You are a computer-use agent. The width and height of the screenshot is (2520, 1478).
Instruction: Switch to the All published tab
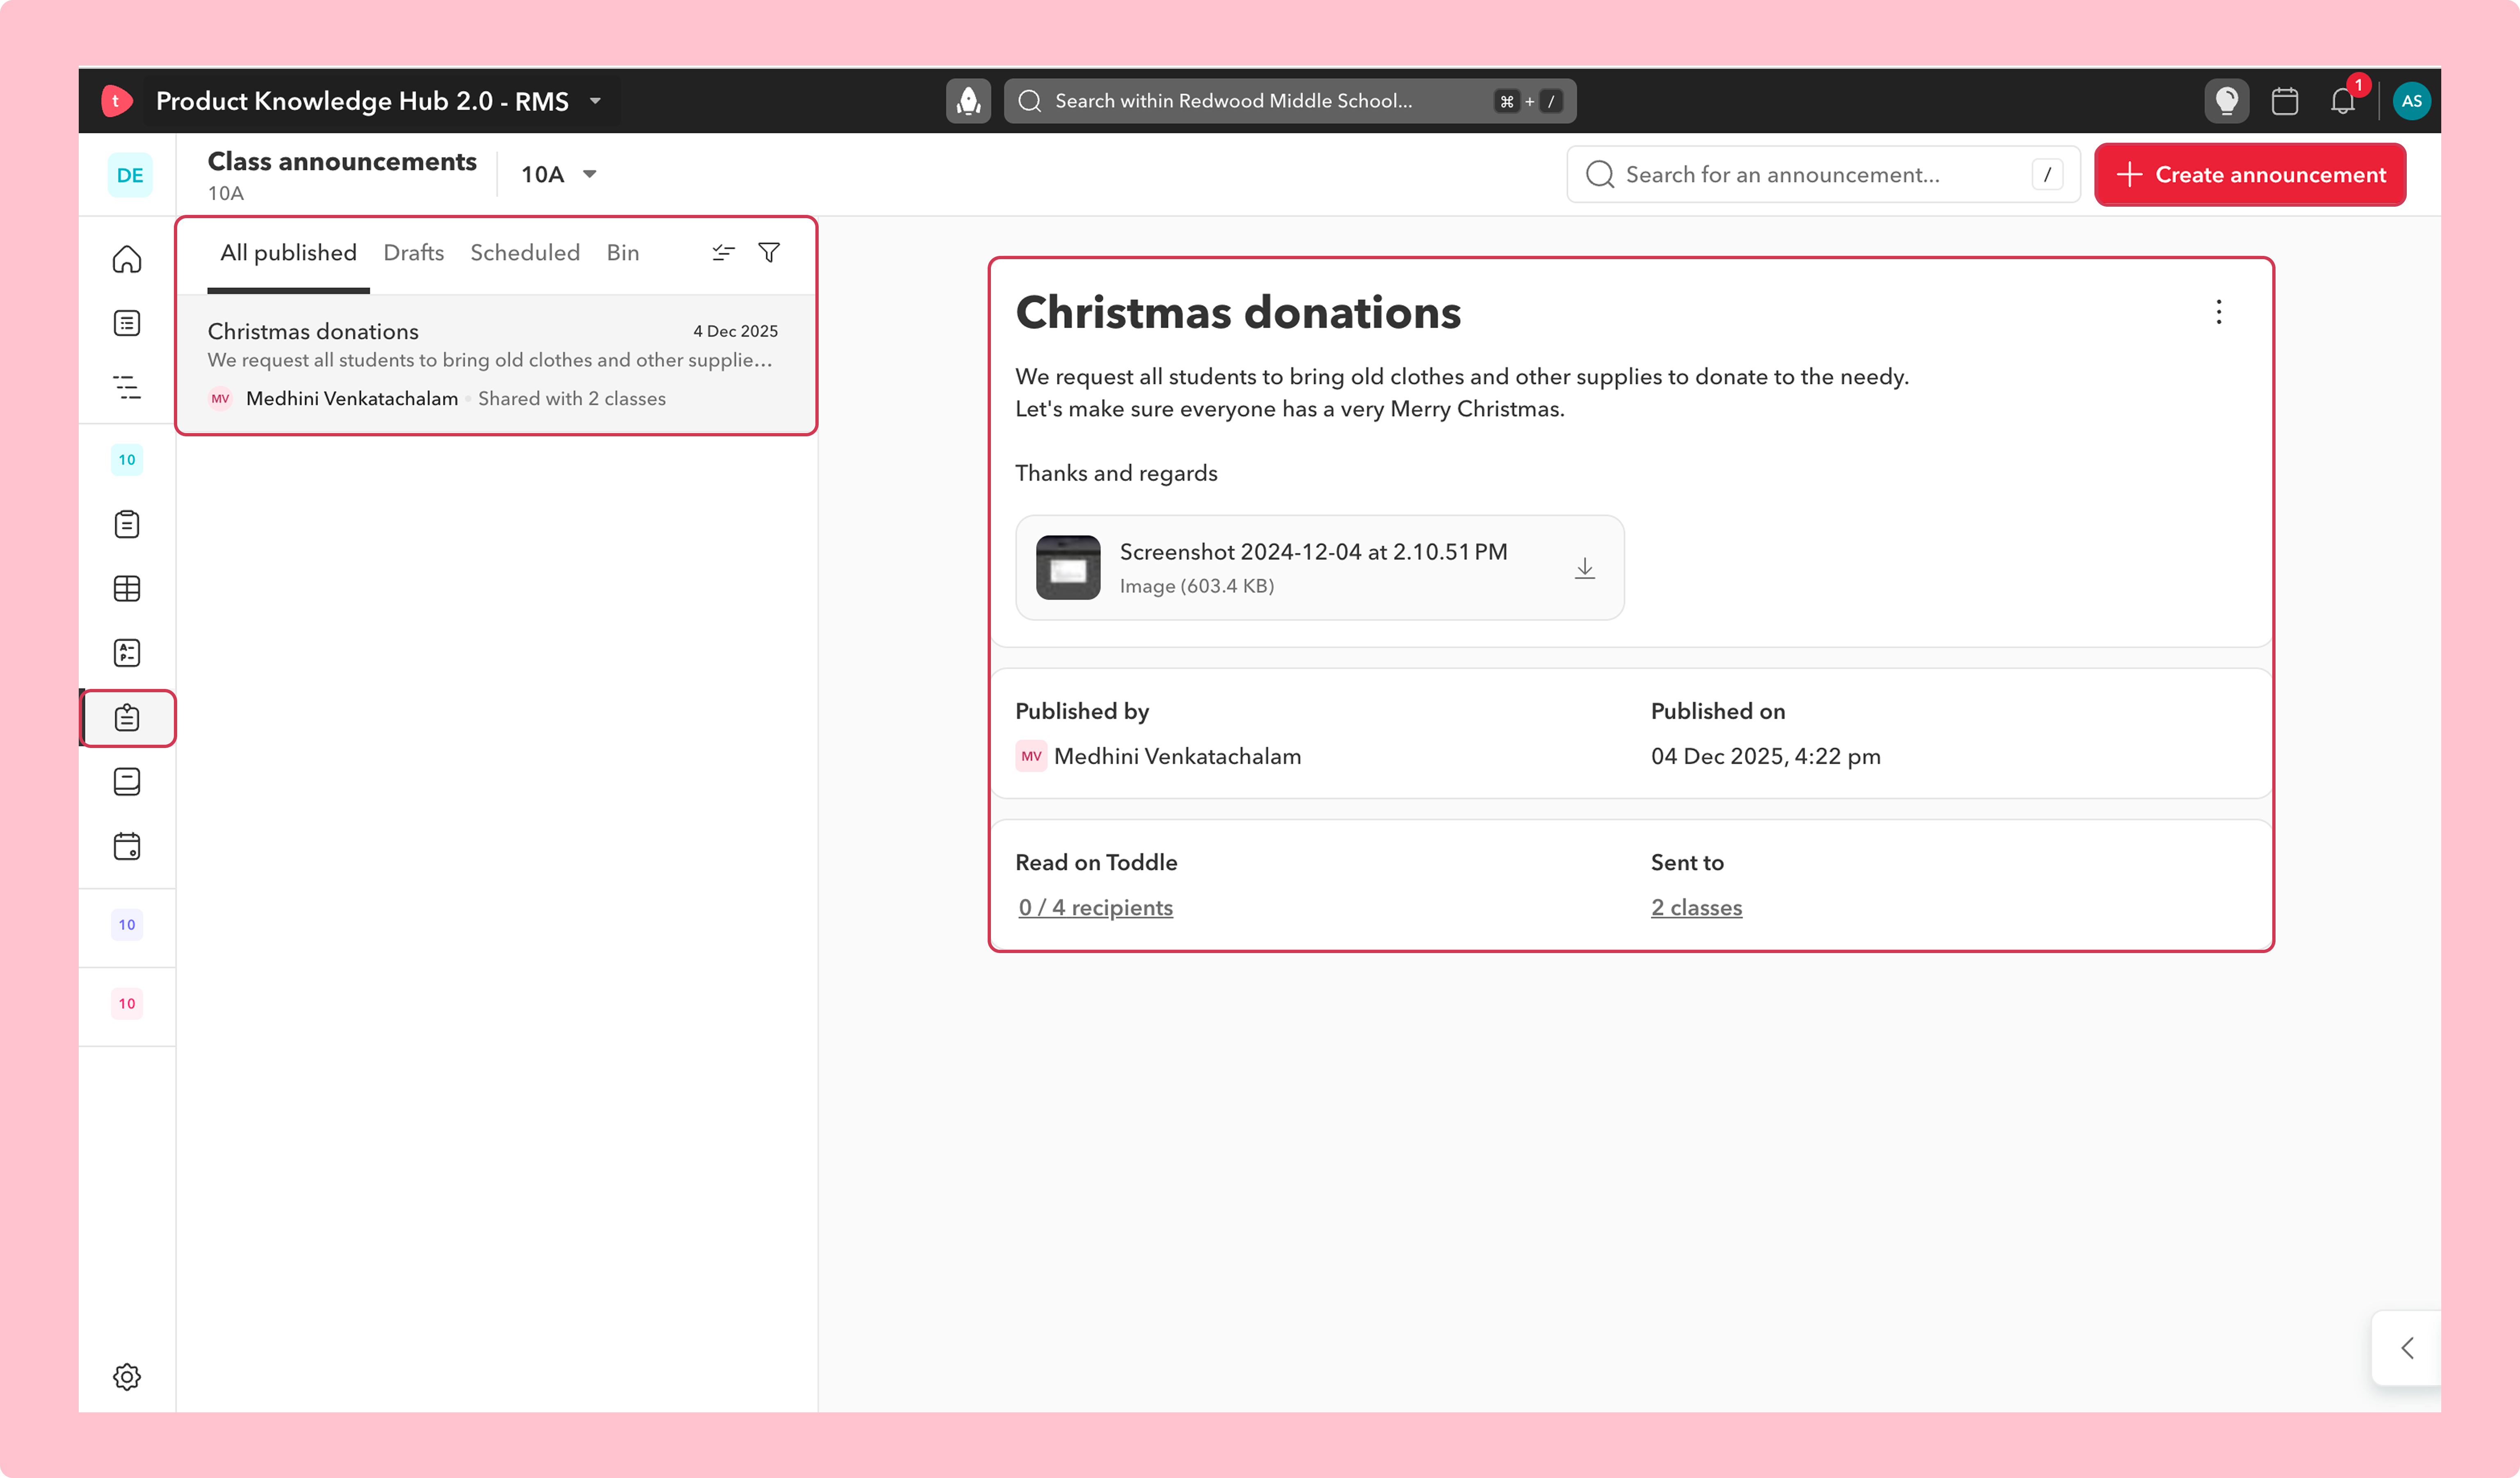(x=288, y=253)
